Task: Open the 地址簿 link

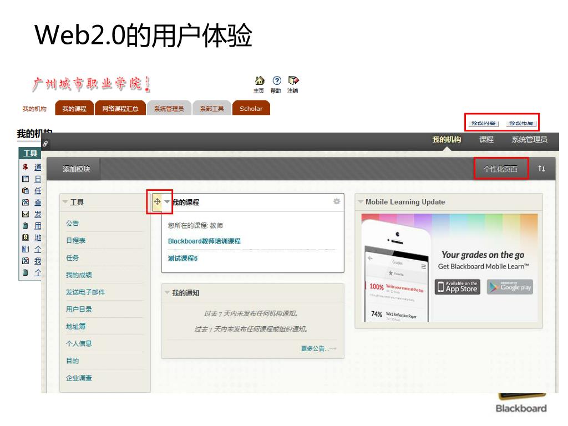Action: click(x=75, y=326)
